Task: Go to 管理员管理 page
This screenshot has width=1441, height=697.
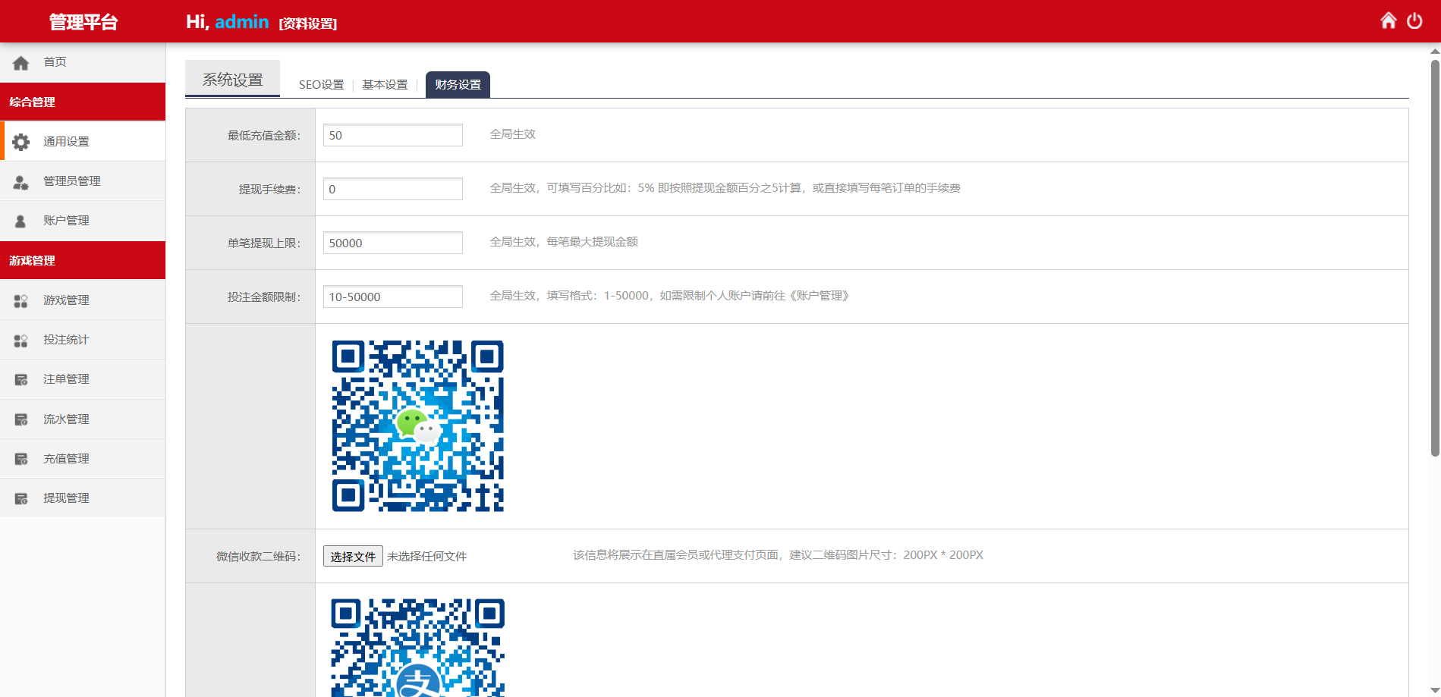Action: [x=83, y=181]
